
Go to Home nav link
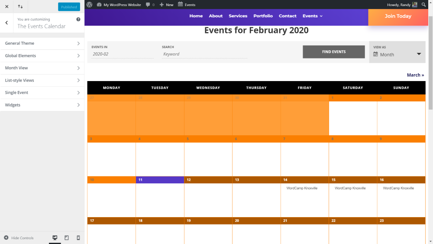(196, 16)
